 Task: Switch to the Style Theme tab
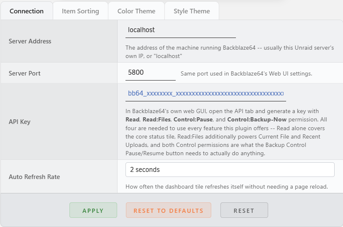pyautogui.click(x=192, y=11)
